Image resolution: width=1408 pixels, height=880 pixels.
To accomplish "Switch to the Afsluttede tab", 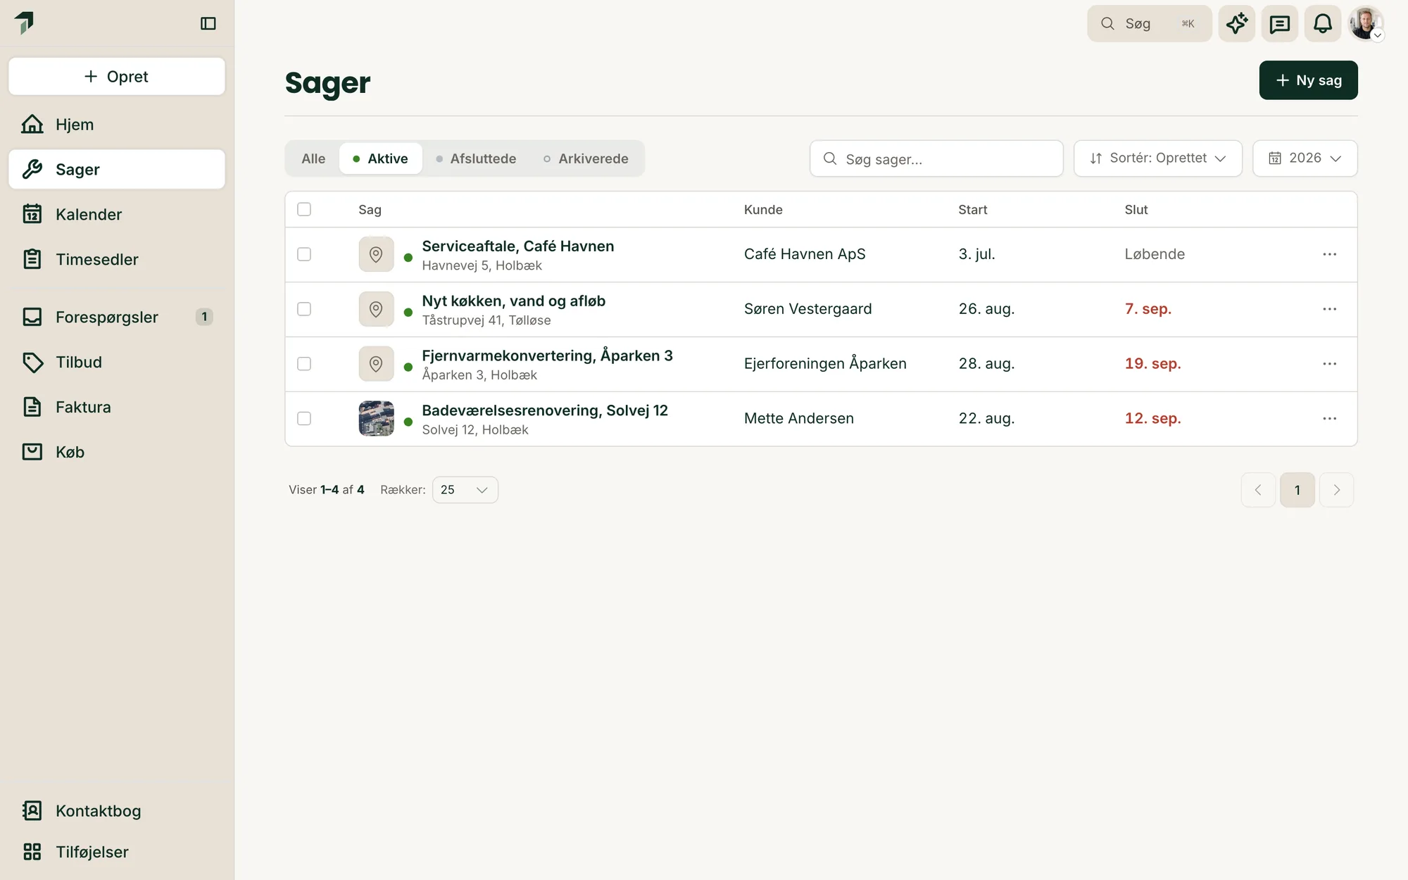I will click(x=476, y=158).
